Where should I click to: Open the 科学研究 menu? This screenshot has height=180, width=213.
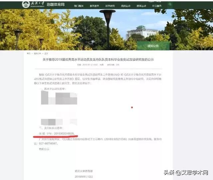[110, 6]
